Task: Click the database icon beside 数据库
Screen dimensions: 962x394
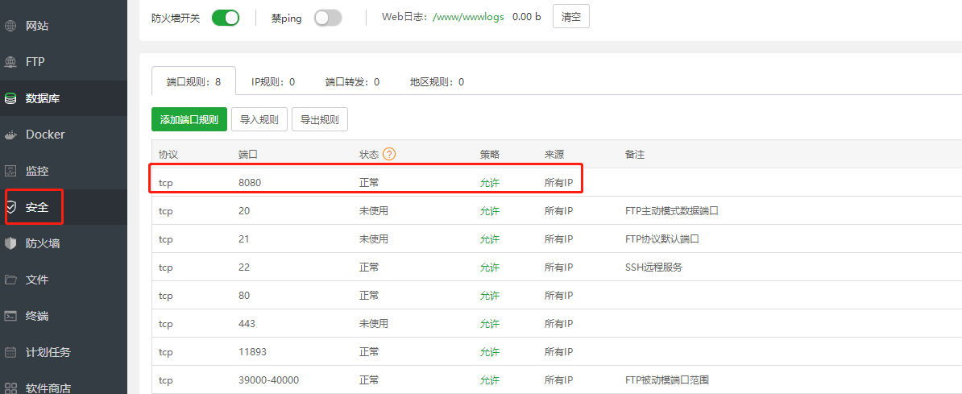Action: (10, 98)
